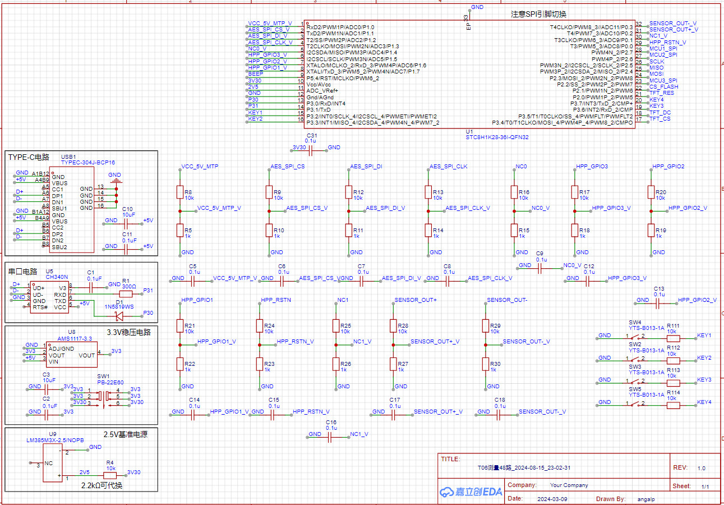Select the U5 CH340N chip symbol
Image resolution: width=724 pixels, height=505 pixels.
click(x=49, y=297)
